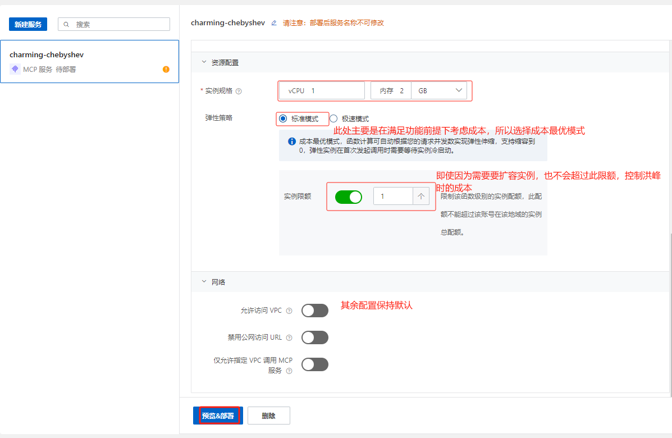Collapse the 资源配置 section
The height and width of the screenshot is (438, 672).
[204, 62]
